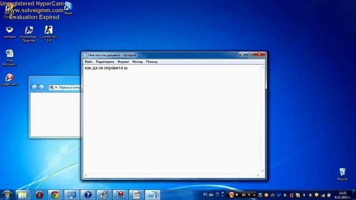This screenshot has width=356, height=200.
Task: Open the Изглед menu in Notepad
Action: pos(137,62)
